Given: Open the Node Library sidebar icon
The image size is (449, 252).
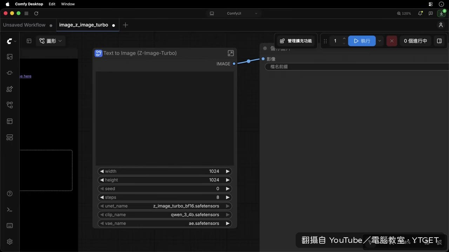Looking at the screenshot, I should pos(9,73).
